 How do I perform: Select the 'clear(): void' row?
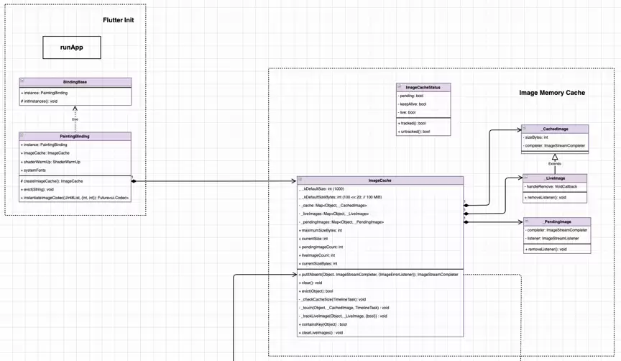(380, 283)
